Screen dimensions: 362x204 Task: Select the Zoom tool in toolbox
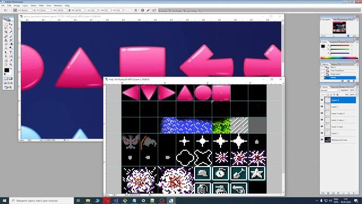(11, 64)
